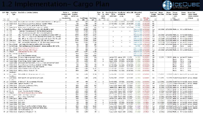Select the Number of containers column header

(67, 15)
